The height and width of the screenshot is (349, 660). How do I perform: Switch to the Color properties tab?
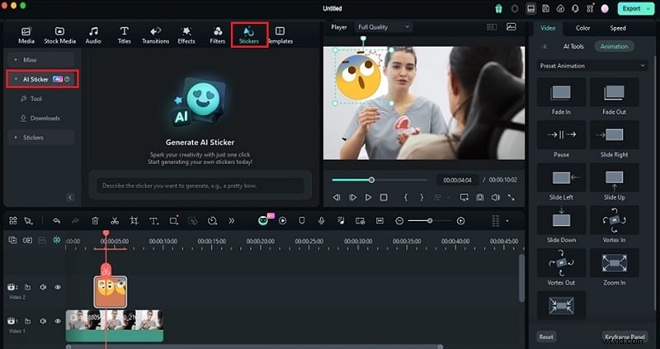(x=582, y=28)
